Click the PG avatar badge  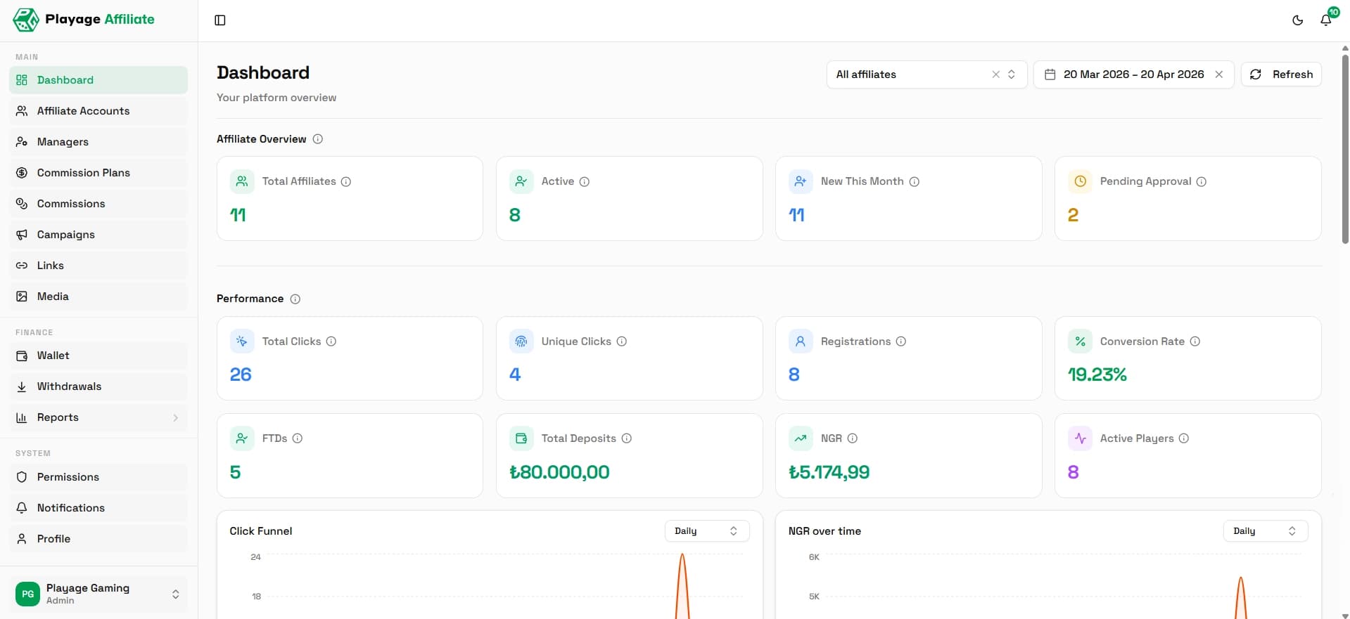pos(27,594)
